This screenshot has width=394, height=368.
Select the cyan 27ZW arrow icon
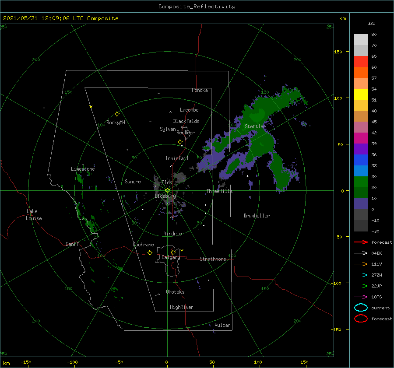(361, 275)
